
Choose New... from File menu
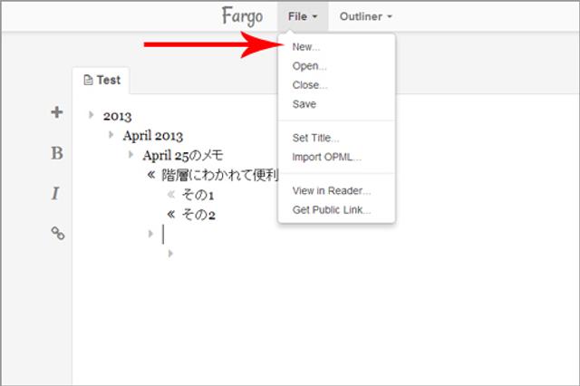(306, 47)
